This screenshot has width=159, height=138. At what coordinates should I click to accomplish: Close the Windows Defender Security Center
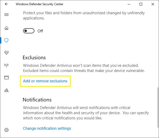153,4
